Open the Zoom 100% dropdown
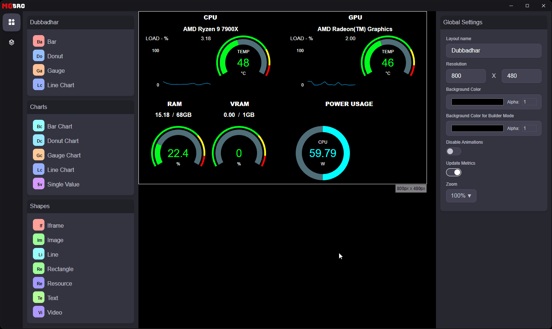The width and height of the screenshot is (552, 329). point(461,196)
